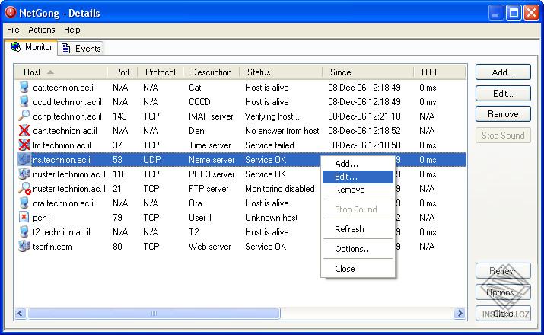544x335 pixels.
Task: Select the ora.technion.ac.il row
Action: tap(64, 203)
